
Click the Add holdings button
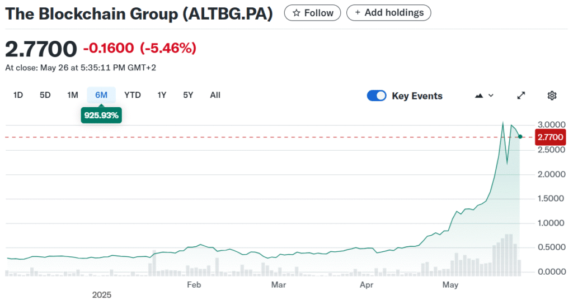pos(389,12)
